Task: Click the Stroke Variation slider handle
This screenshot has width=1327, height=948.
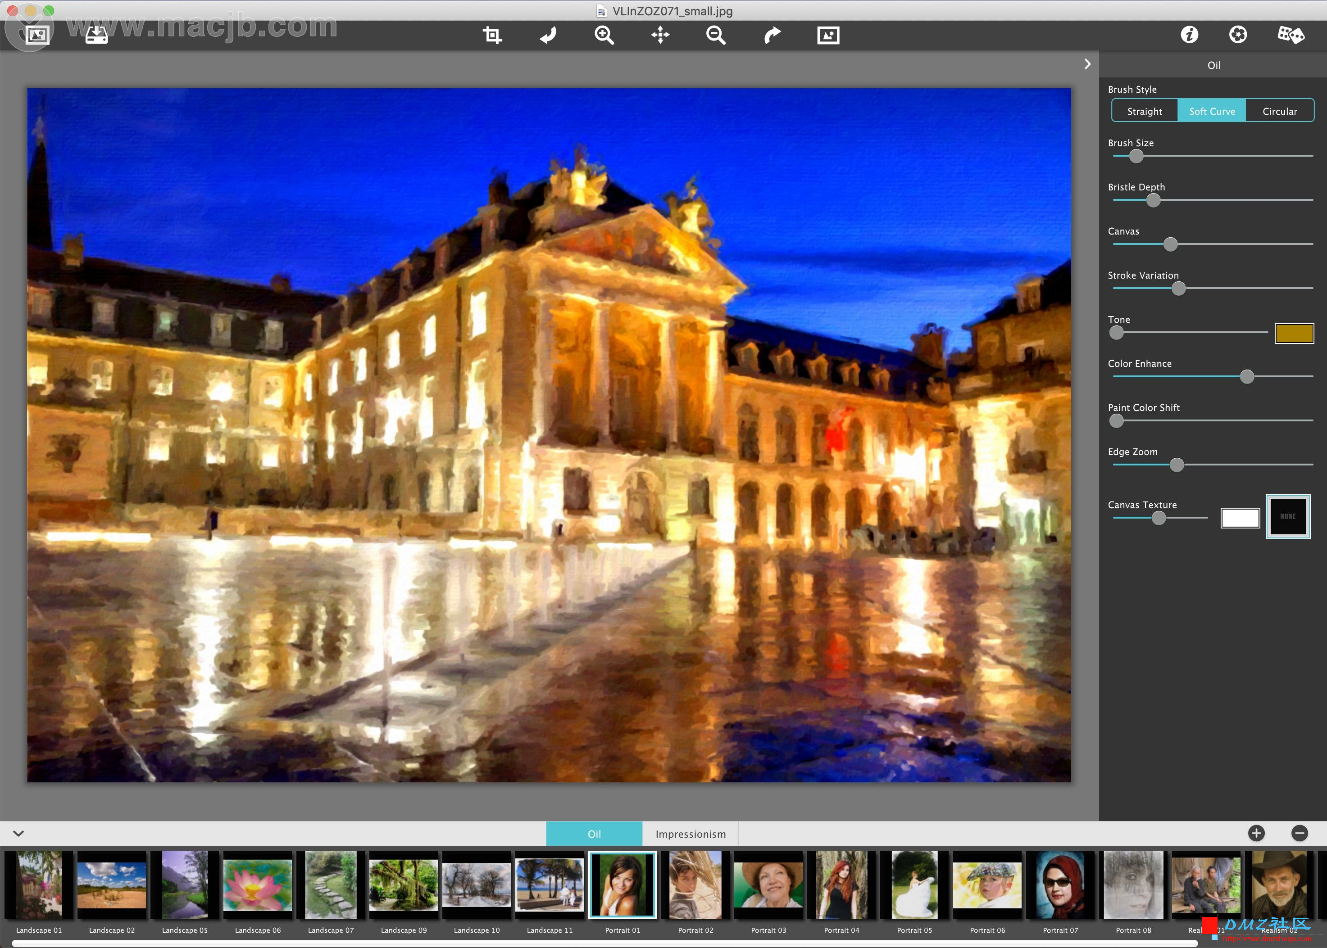Action: (x=1179, y=289)
